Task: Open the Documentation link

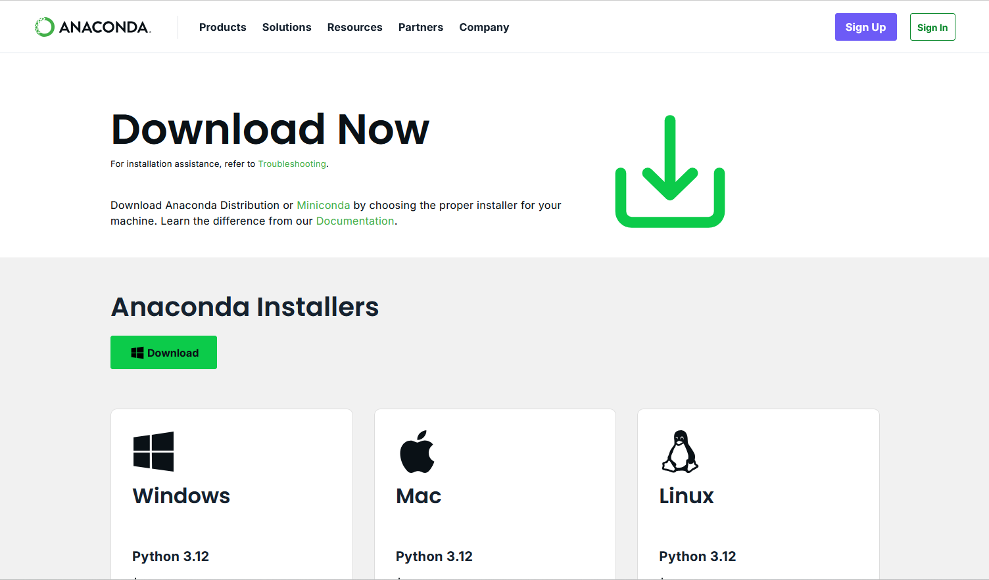Action: pyautogui.click(x=355, y=221)
